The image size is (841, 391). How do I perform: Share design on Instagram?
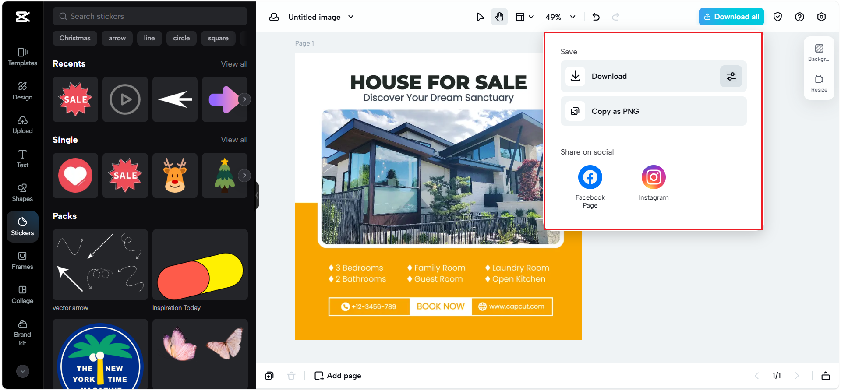(x=653, y=177)
